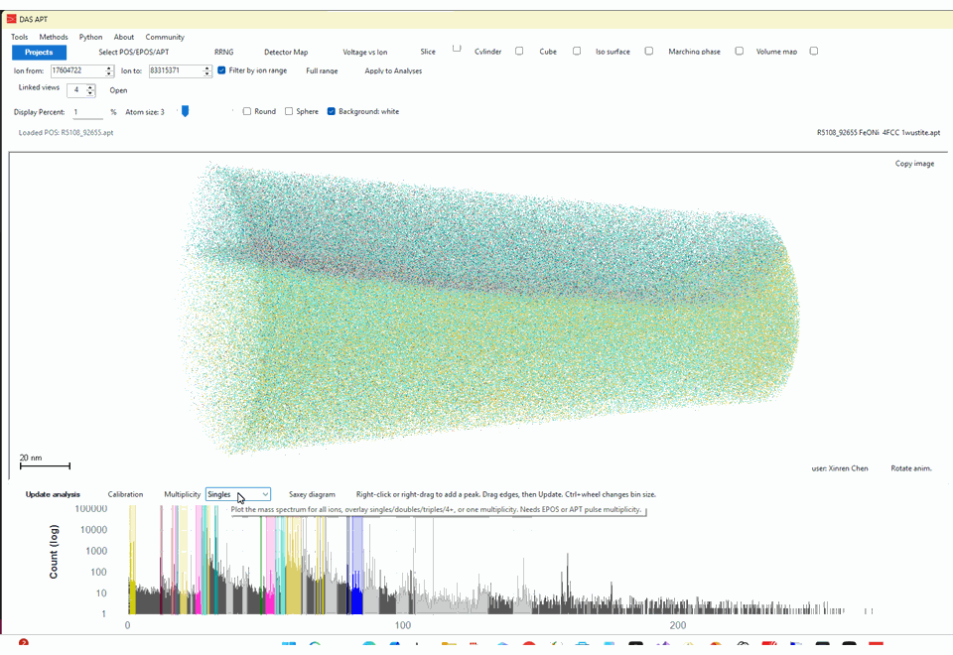Open the Python menu

[x=90, y=37]
